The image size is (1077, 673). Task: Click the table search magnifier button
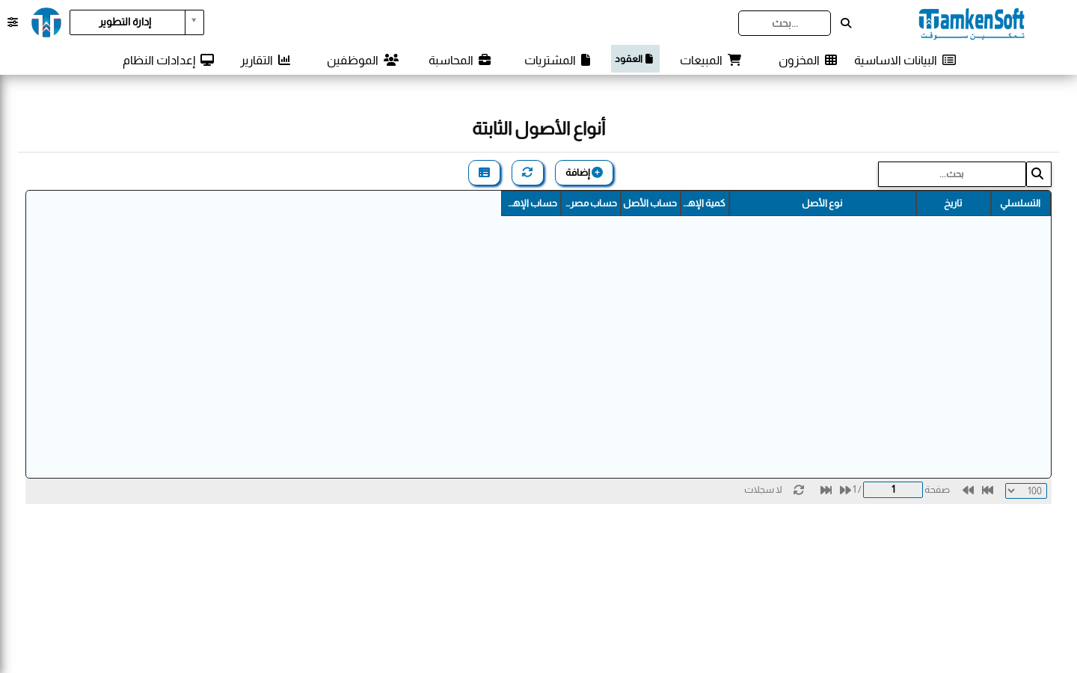click(1038, 174)
